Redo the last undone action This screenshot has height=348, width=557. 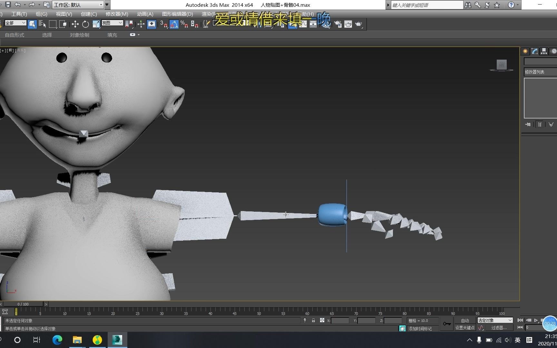click(x=32, y=5)
